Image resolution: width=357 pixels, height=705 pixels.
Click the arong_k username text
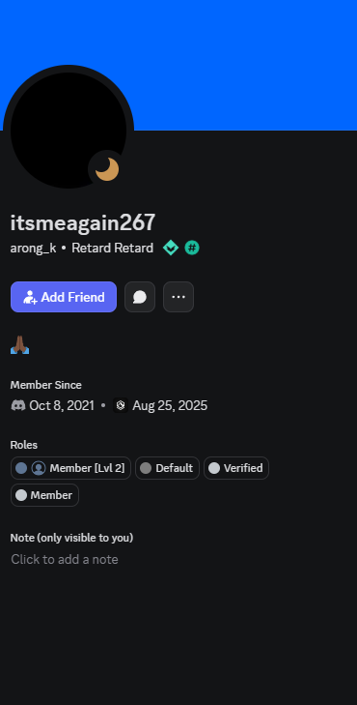coord(33,248)
